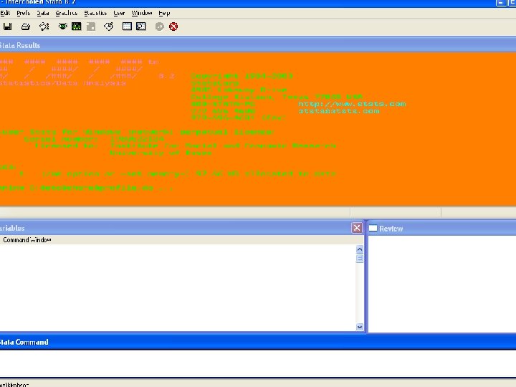Click the gray Clear -more- condition icon

tap(160, 27)
